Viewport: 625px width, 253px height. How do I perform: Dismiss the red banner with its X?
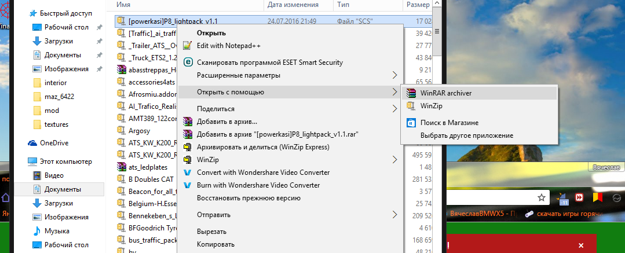(581, 245)
